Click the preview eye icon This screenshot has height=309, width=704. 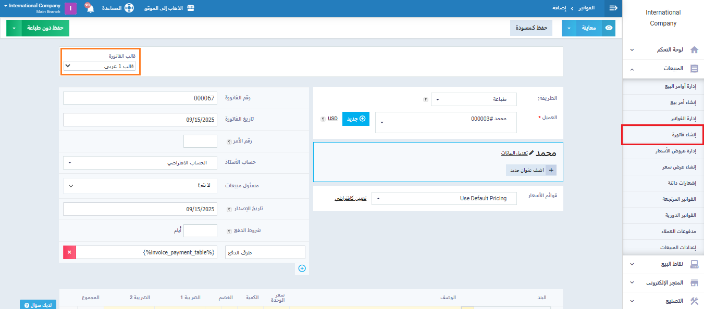point(608,28)
